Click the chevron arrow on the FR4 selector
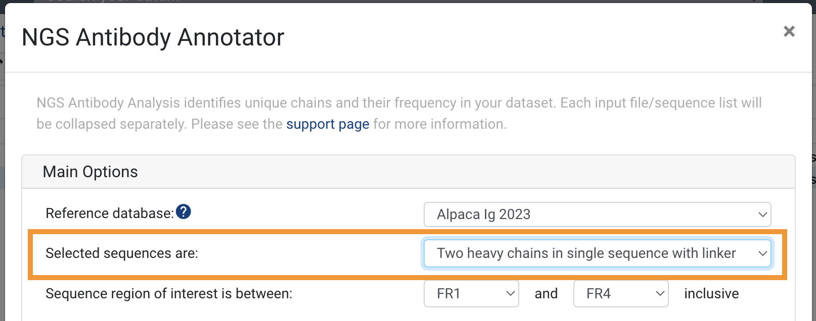This screenshot has height=321, width=816. point(660,294)
